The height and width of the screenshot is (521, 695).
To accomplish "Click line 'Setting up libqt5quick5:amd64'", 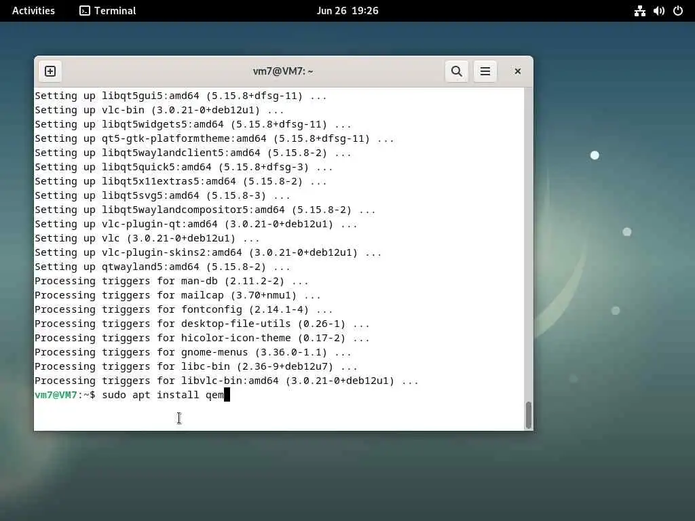I will click(x=183, y=167).
